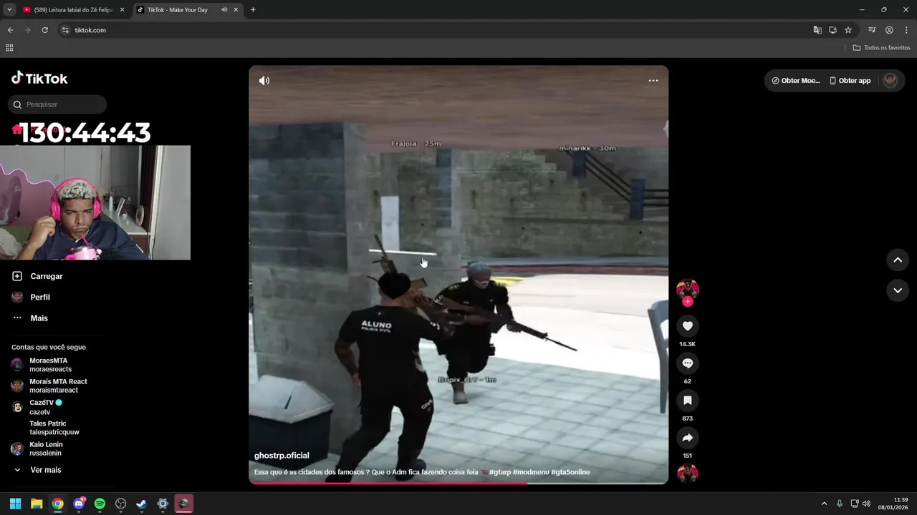This screenshot has width=917, height=515.
Task: Focus the Pesquisar search field
Action: tap(57, 104)
